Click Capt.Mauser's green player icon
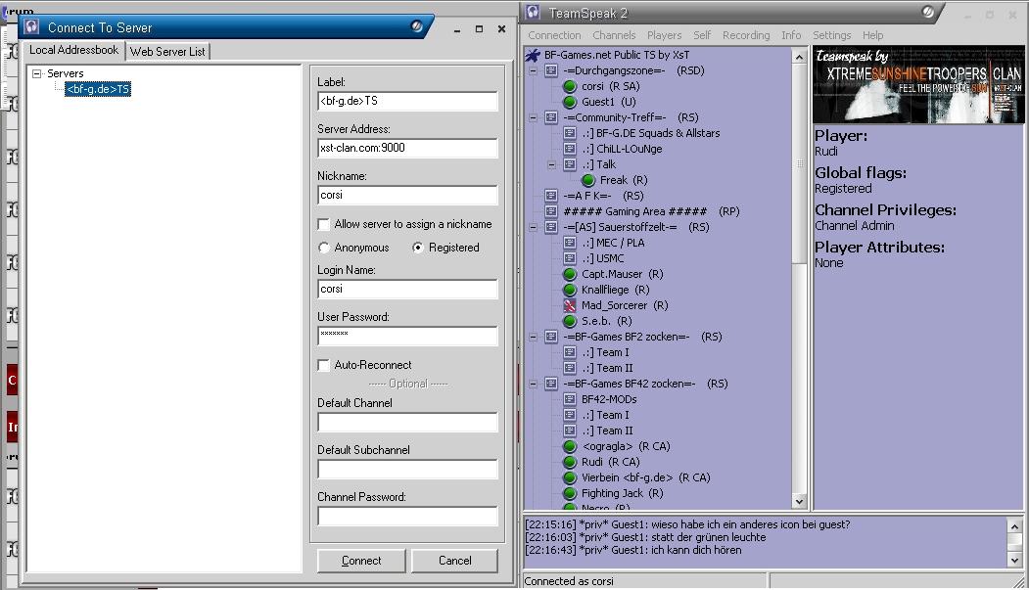1029x590 pixels. tap(570, 274)
